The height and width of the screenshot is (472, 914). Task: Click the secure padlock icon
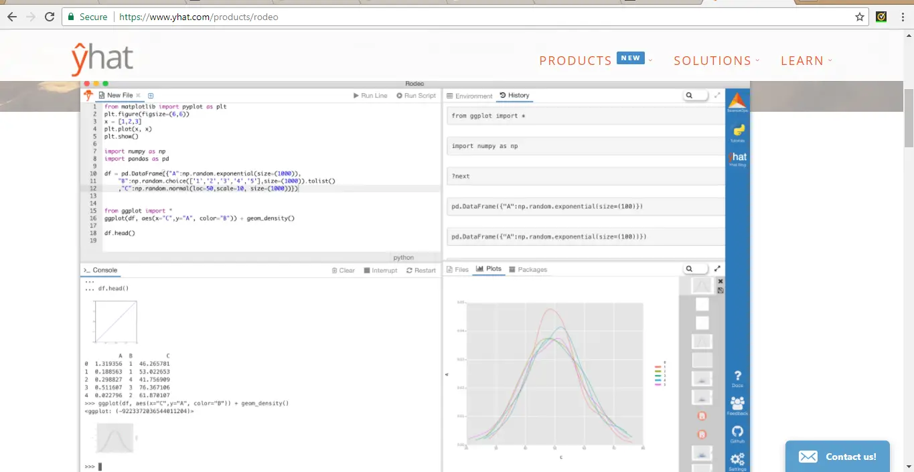click(x=71, y=17)
